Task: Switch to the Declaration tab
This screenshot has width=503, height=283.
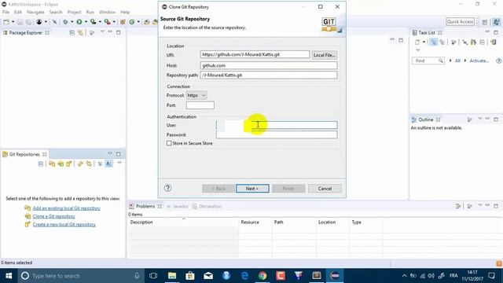Action: click(207, 206)
